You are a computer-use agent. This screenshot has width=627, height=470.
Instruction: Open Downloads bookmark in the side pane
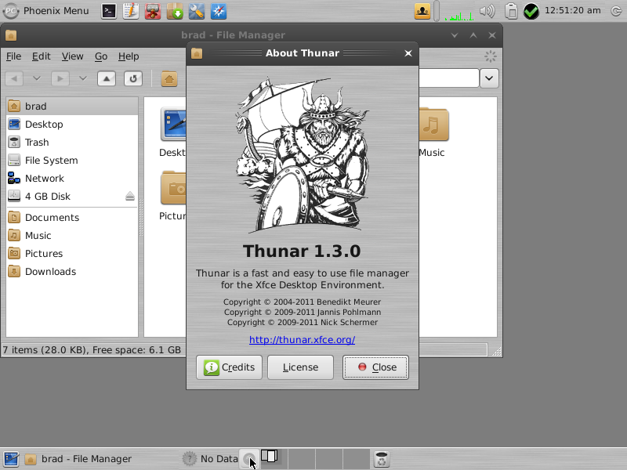(x=72, y=271)
